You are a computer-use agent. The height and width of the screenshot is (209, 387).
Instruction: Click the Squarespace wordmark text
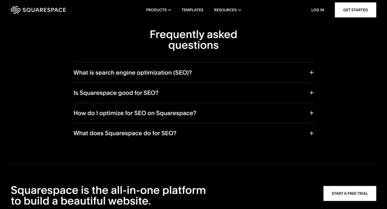44,10
